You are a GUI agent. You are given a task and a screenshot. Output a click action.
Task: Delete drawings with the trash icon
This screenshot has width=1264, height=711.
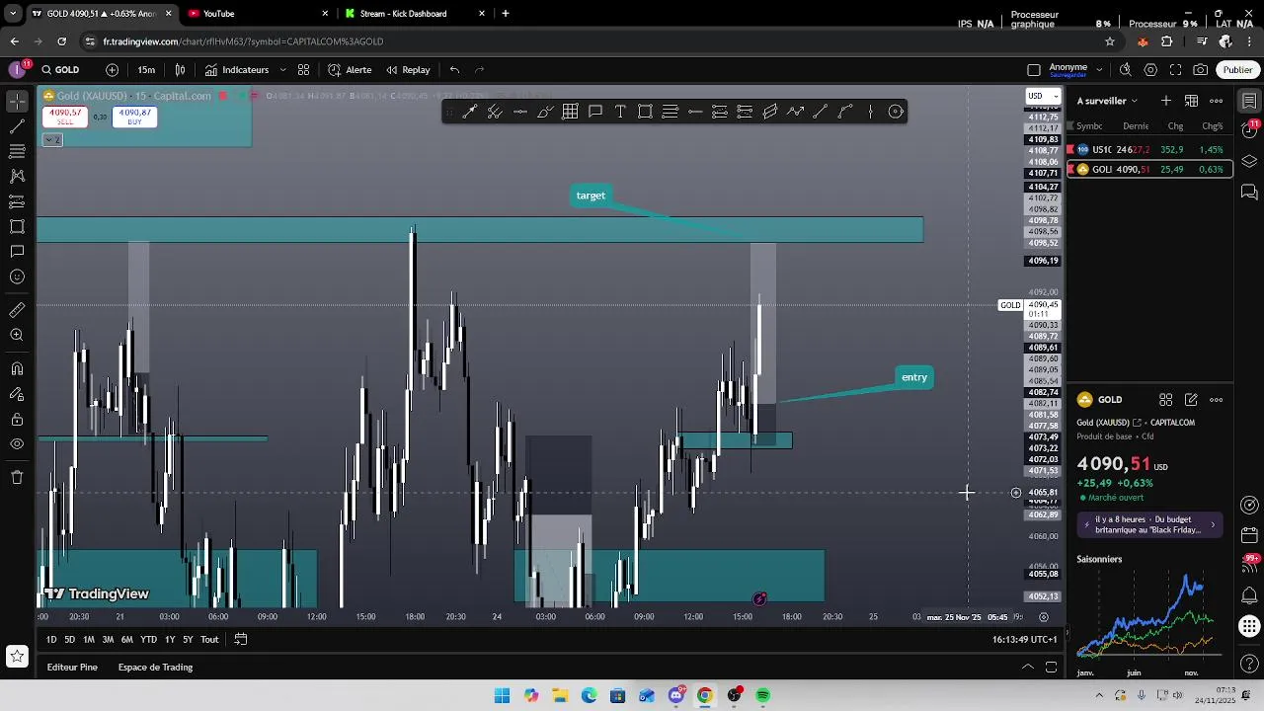17,478
